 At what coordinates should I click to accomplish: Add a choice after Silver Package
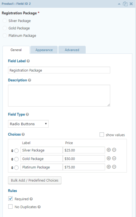pyautogui.click(x=109, y=150)
